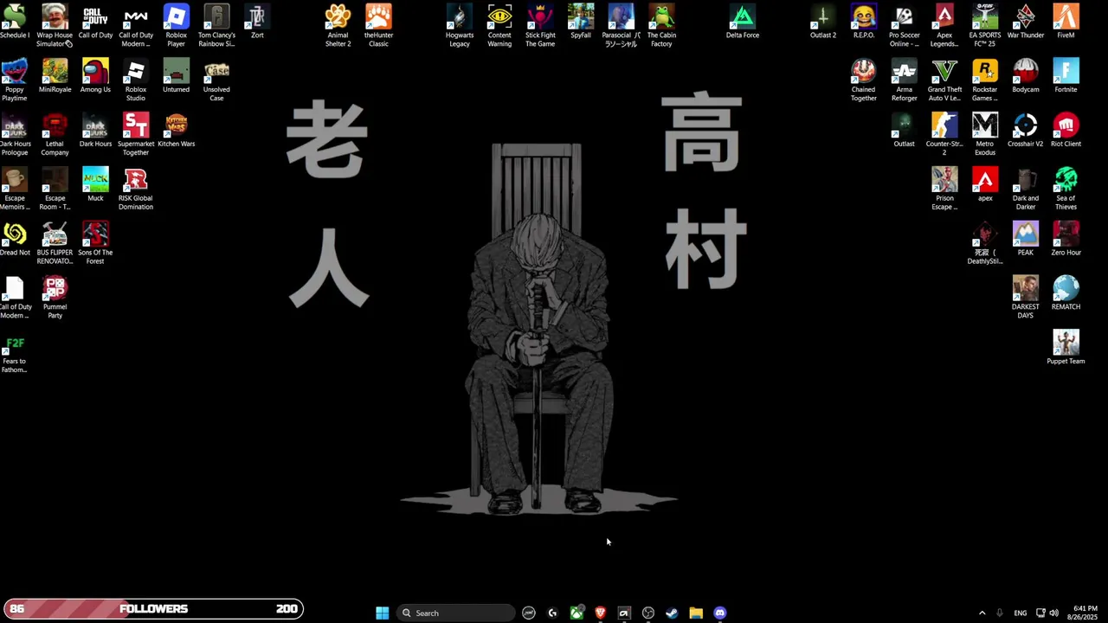Select the Roblox Player desktop icon
1108x623 pixels.
click(176, 26)
